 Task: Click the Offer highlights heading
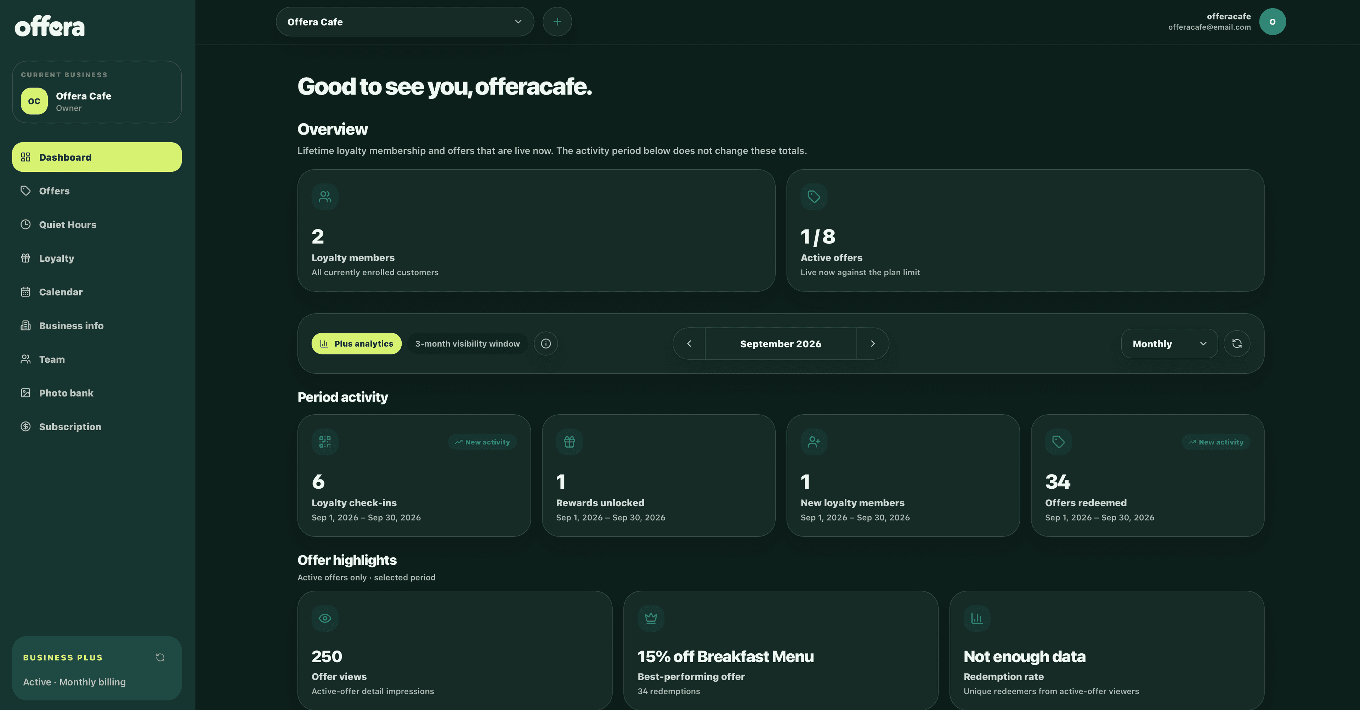(x=347, y=560)
